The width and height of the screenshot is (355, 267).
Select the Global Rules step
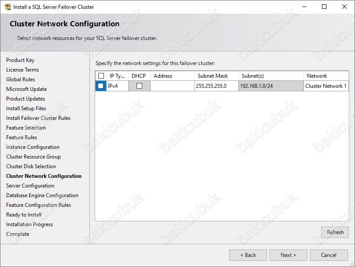coord(20,79)
